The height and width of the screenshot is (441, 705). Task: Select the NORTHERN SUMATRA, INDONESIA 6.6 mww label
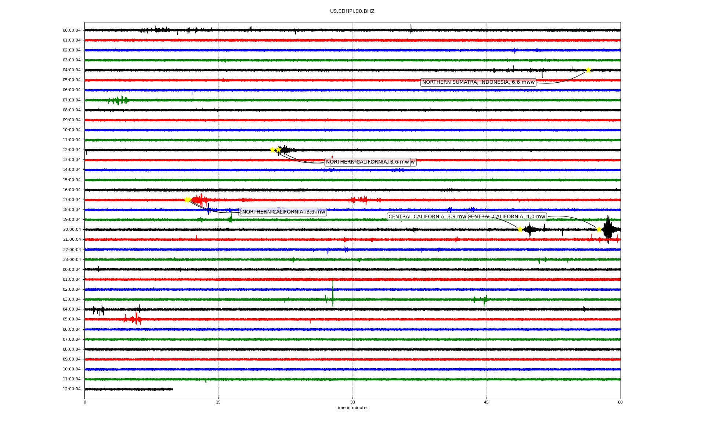478,82
